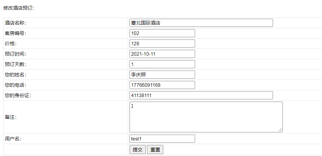Click the hotel name field containing 塞北国际酒店
This screenshot has width=322, height=156.
(201, 23)
